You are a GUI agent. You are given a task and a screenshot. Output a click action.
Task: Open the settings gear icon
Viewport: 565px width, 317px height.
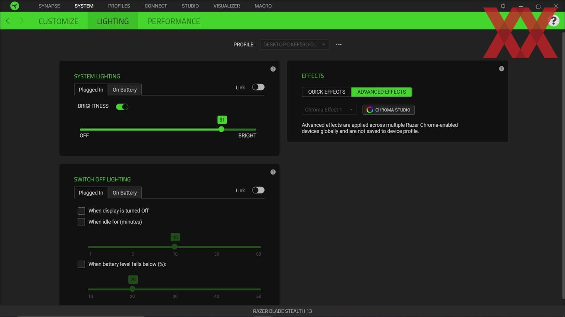503,6
